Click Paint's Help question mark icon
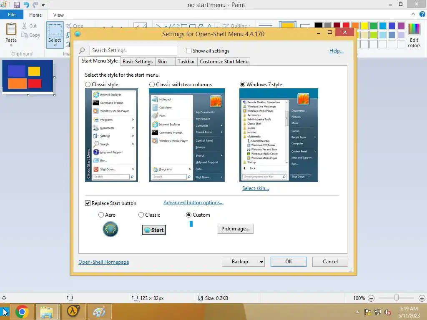Image resolution: width=427 pixels, height=320 pixels. [422, 14]
